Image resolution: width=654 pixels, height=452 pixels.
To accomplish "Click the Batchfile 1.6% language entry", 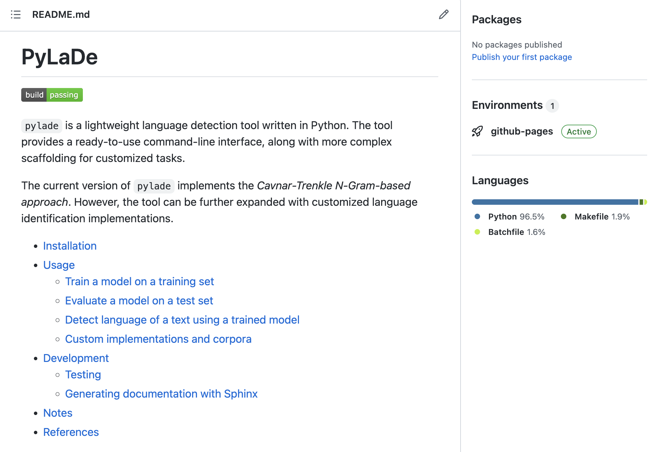I will pyautogui.click(x=516, y=232).
